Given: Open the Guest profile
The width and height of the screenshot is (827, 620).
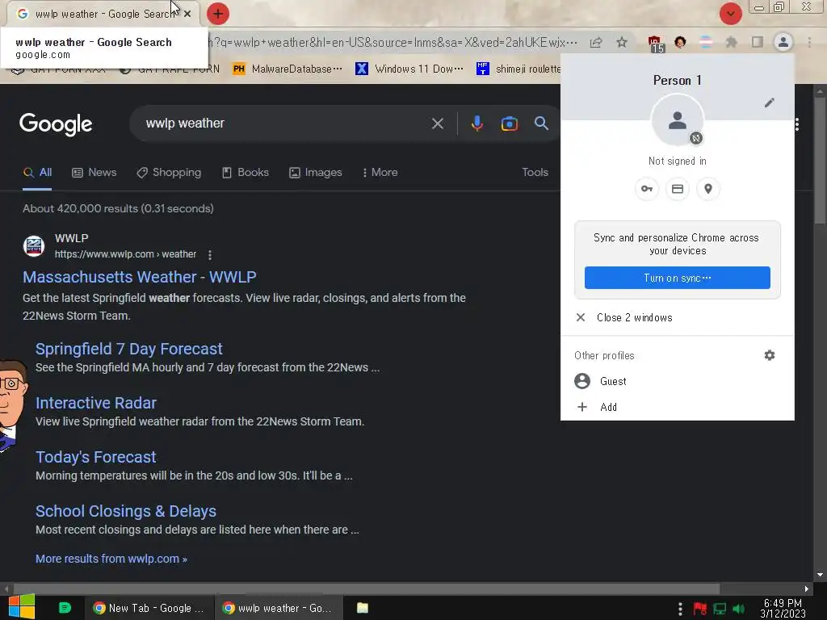Looking at the screenshot, I should [678, 381].
